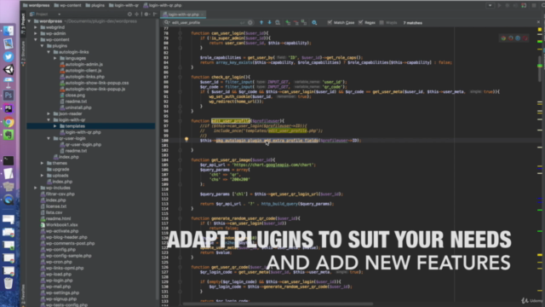
Task: Open the Project view dropdown
Action: tap(59, 14)
